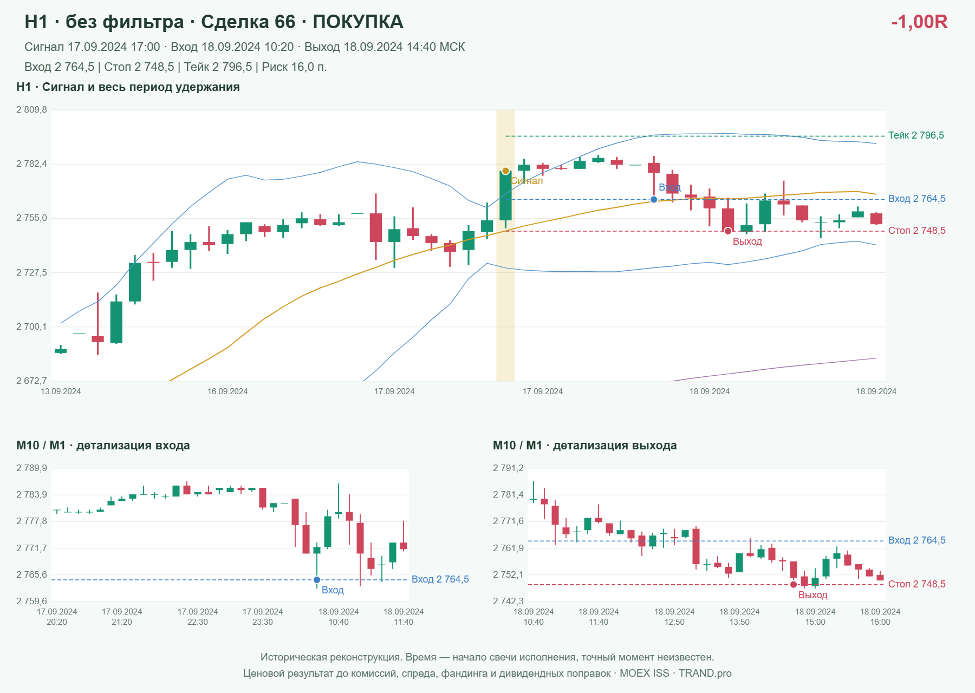Click the title 'H1 · без фильтра · Сделка 66 · ПОКУПКА'
The height and width of the screenshot is (693, 975).
coord(214,22)
